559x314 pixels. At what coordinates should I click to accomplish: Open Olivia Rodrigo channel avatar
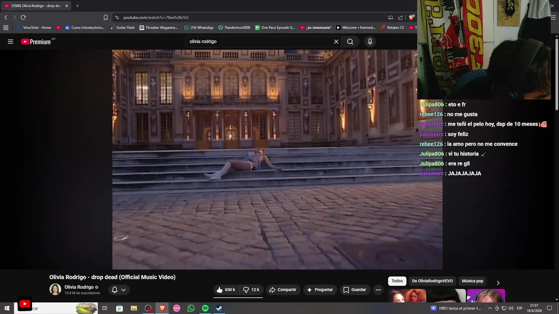pos(55,290)
